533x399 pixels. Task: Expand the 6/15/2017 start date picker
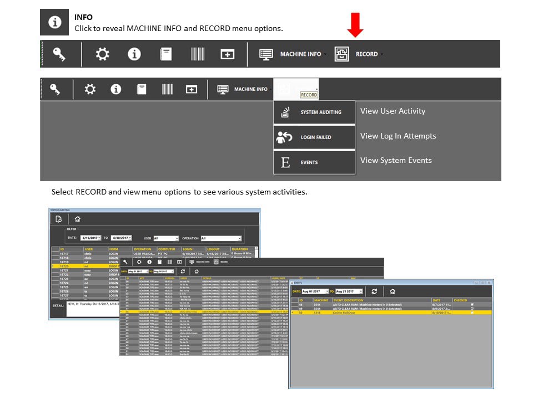click(x=90, y=238)
